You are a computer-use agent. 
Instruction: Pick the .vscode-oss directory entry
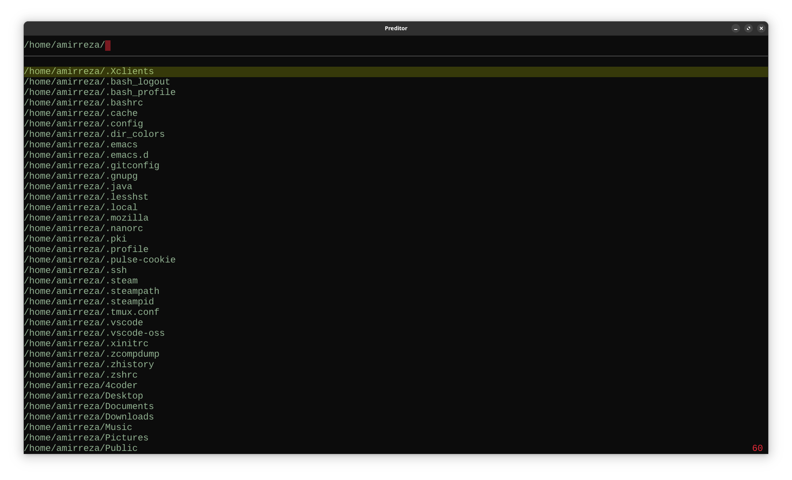95,333
